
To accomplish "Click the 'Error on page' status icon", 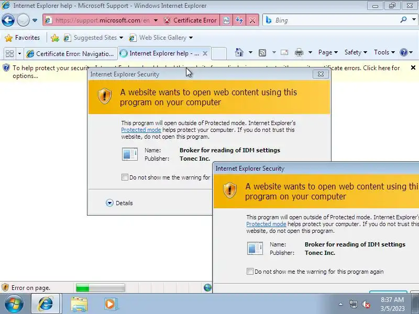I will pyautogui.click(x=5, y=287).
